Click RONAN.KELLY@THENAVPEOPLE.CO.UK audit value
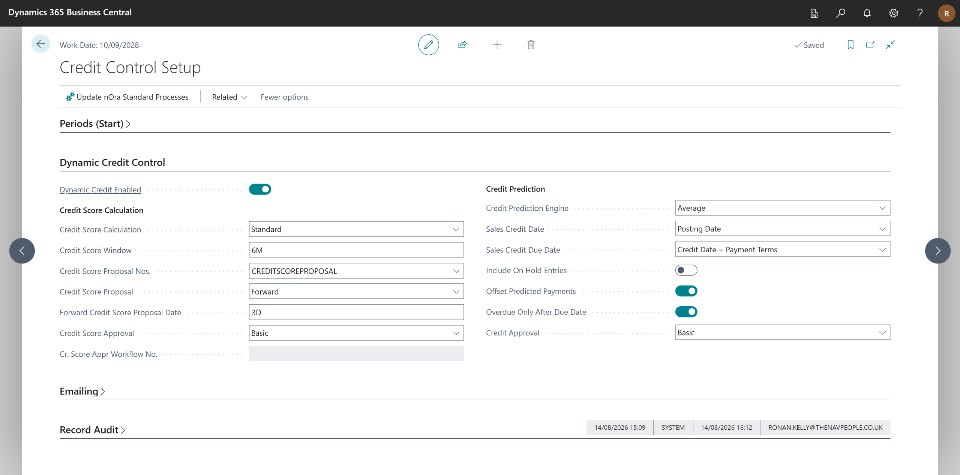The width and height of the screenshot is (960, 475). point(825,427)
